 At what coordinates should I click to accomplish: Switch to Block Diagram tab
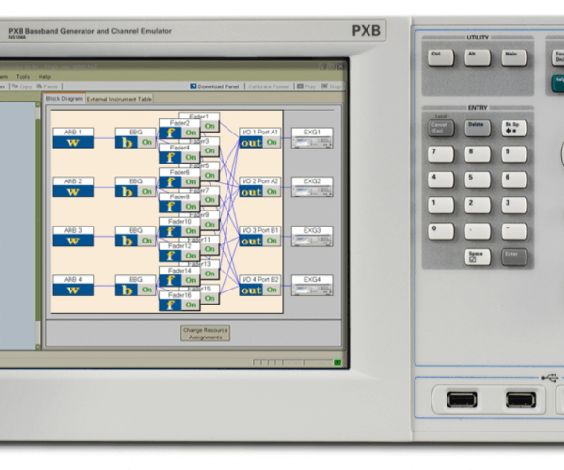pos(64,98)
